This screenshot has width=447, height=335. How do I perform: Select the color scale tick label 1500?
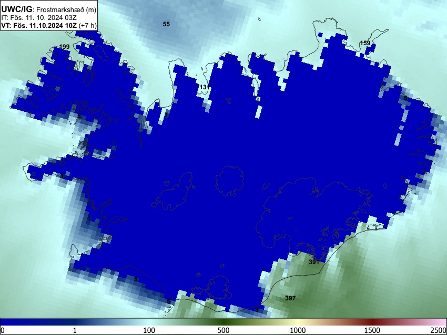tap(372, 330)
